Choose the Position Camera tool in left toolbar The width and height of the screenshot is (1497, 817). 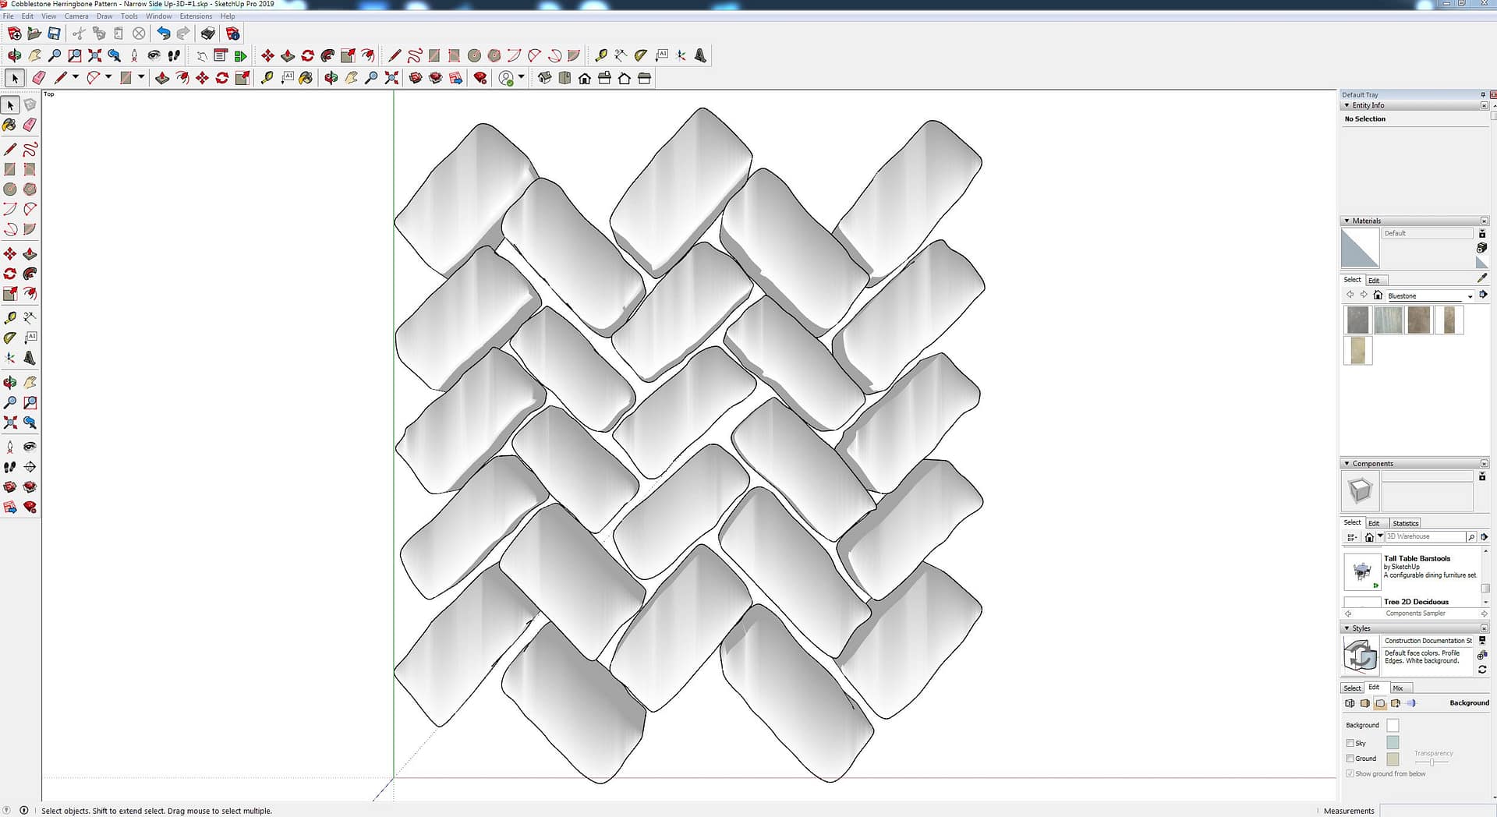10,447
